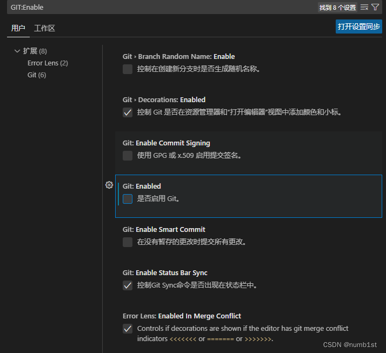
Task: Enable Branch Random Name checkbox
Action: tap(128, 69)
